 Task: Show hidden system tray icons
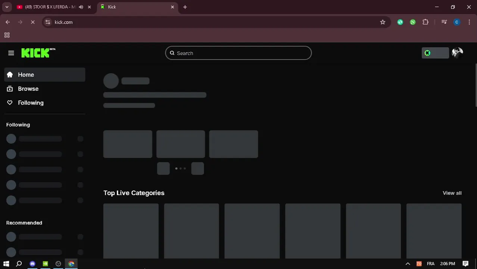408,264
